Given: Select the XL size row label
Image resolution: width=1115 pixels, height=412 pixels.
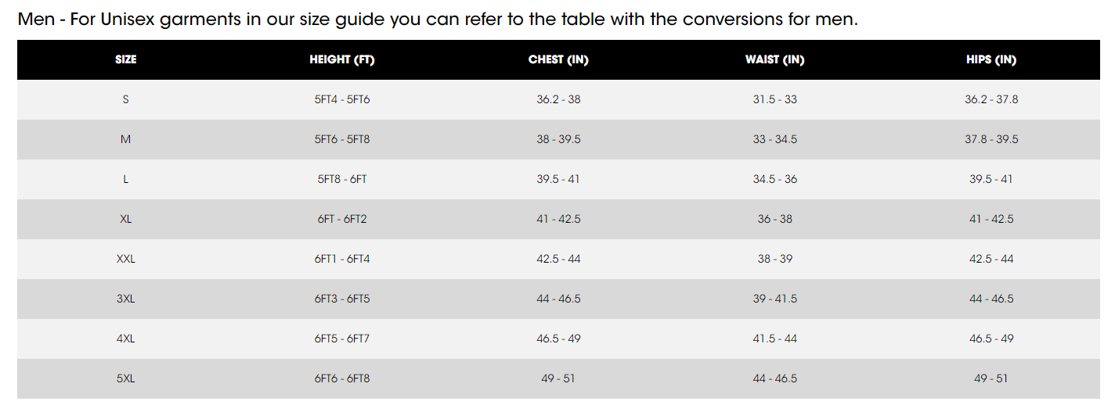Looking at the screenshot, I should 125,220.
